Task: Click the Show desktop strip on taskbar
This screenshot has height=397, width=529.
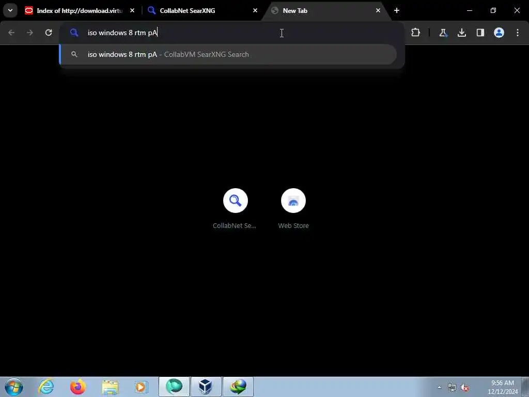Action: pyautogui.click(x=525, y=387)
